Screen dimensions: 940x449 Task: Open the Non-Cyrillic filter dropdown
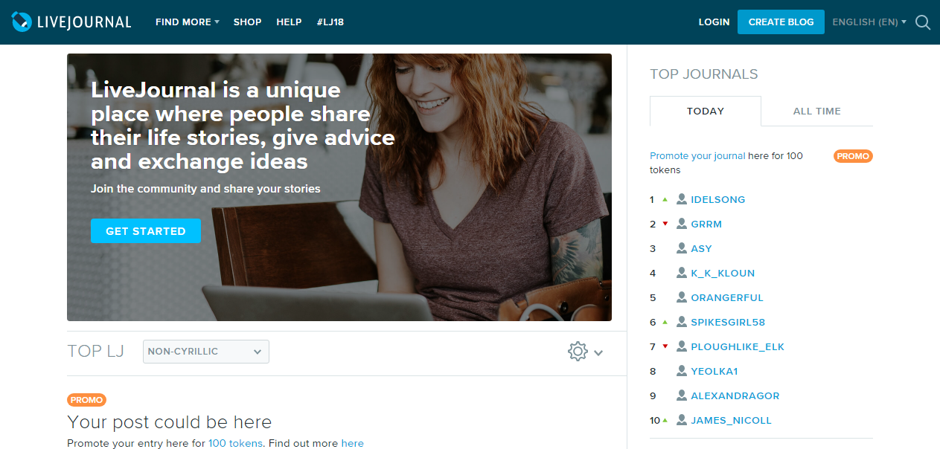(x=206, y=352)
